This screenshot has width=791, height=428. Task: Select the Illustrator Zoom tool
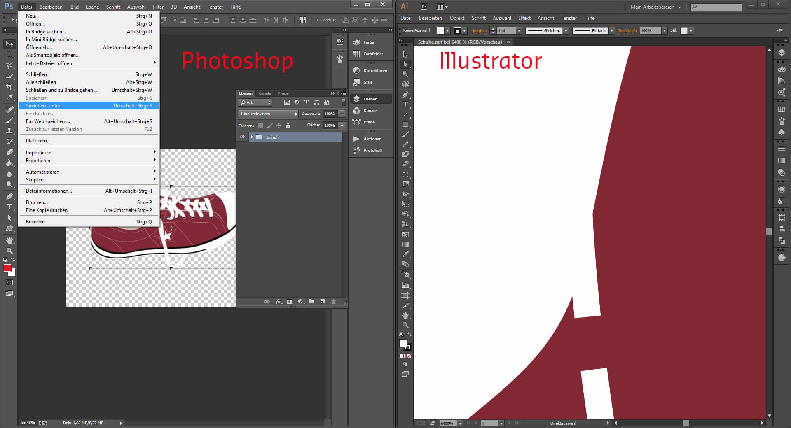[x=405, y=325]
